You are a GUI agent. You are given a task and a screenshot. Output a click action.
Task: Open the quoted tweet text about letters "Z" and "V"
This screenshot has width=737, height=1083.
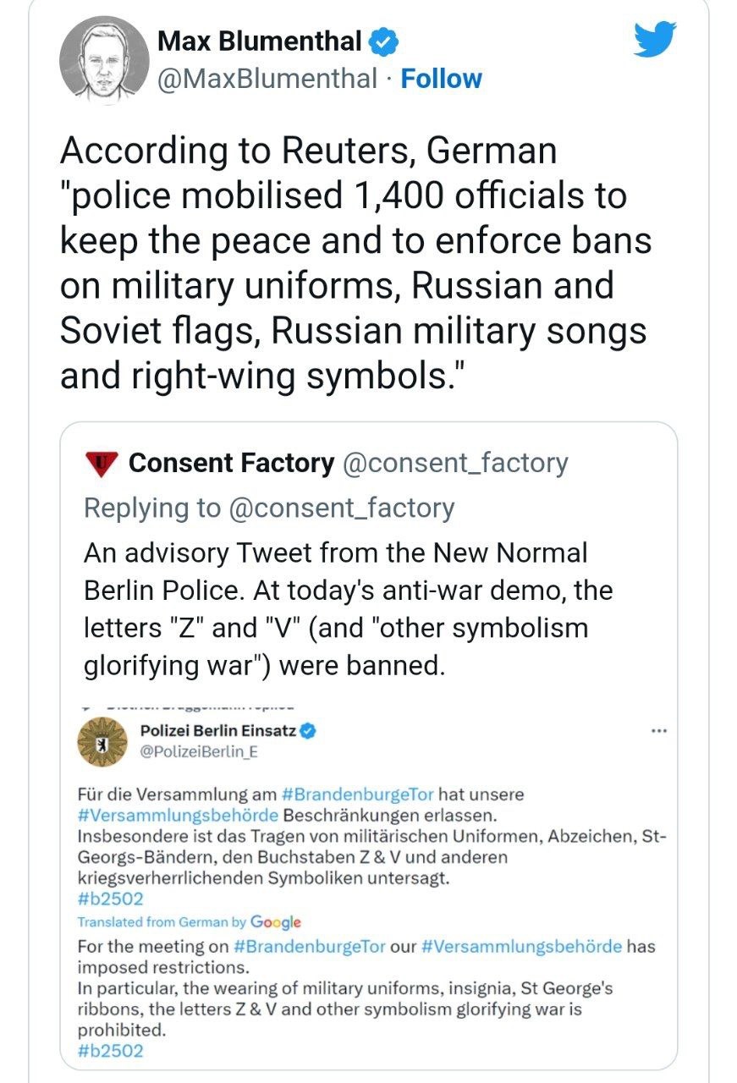click(348, 609)
